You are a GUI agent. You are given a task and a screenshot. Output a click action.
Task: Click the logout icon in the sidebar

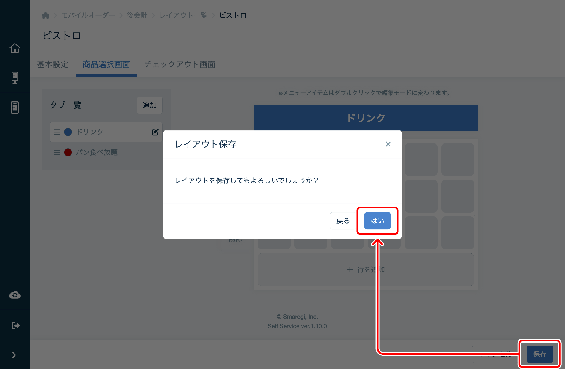coord(15,325)
